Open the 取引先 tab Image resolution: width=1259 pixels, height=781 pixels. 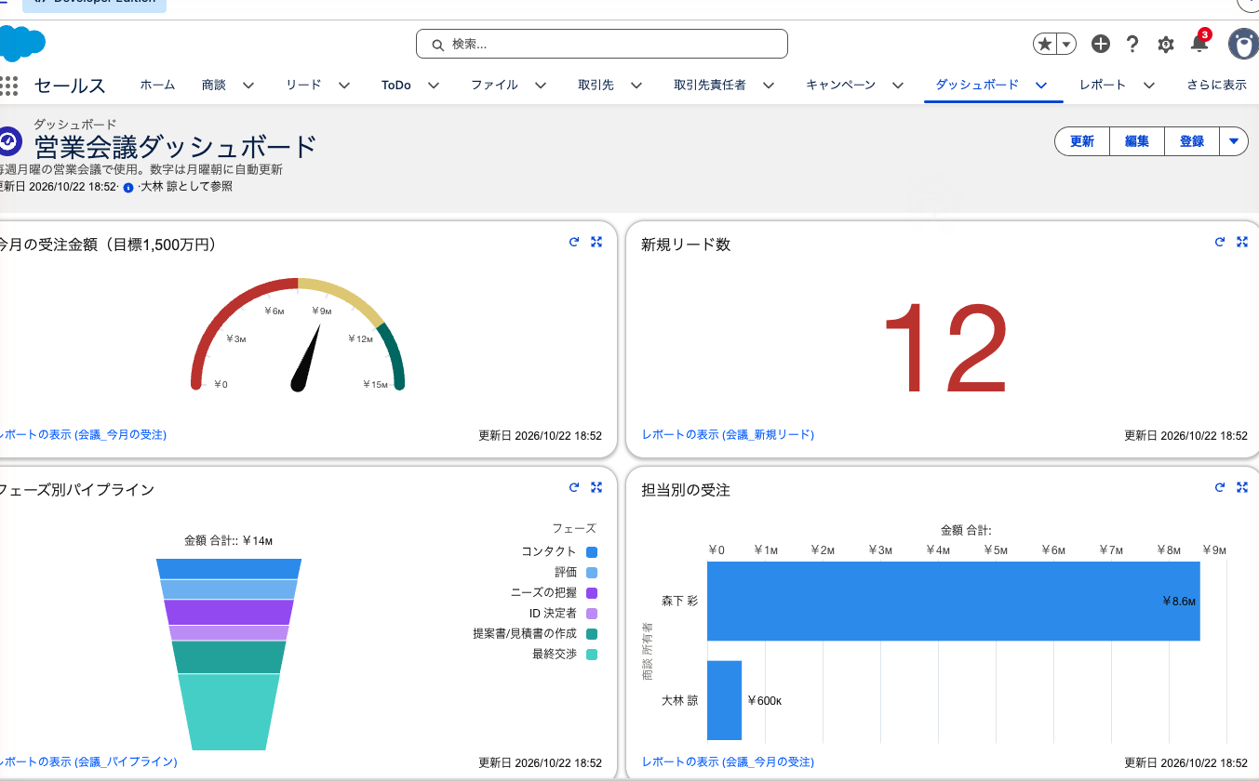[x=596, y=86]
